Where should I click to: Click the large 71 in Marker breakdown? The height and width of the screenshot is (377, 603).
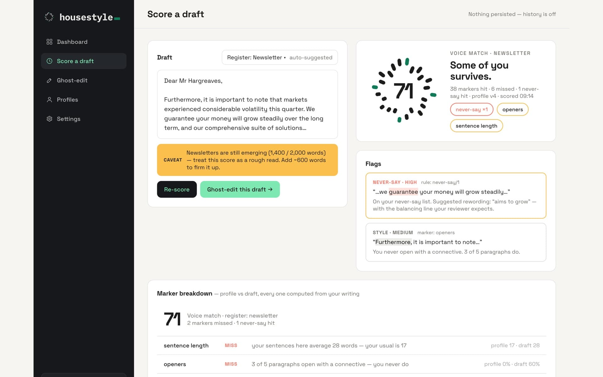coord(172,319)
